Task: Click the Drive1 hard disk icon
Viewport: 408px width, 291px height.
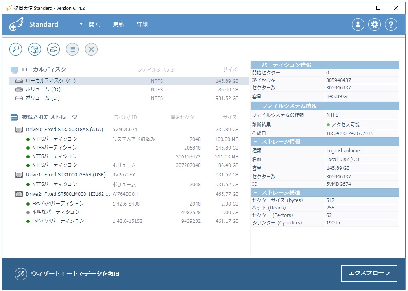Action: [19, 175]
